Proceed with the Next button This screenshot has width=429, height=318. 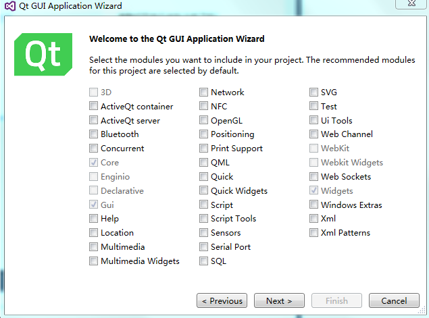tap(279, 300)
